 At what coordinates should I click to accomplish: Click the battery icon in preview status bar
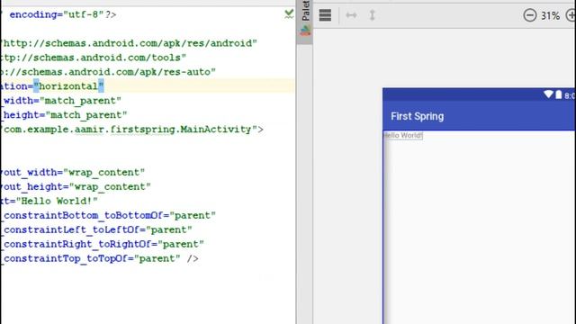(558, 94)
